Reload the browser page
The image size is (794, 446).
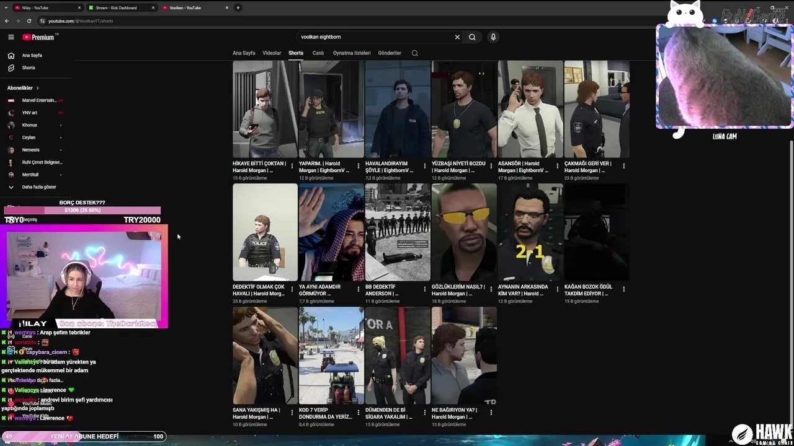pyautogui.click(x=29, y=21)
